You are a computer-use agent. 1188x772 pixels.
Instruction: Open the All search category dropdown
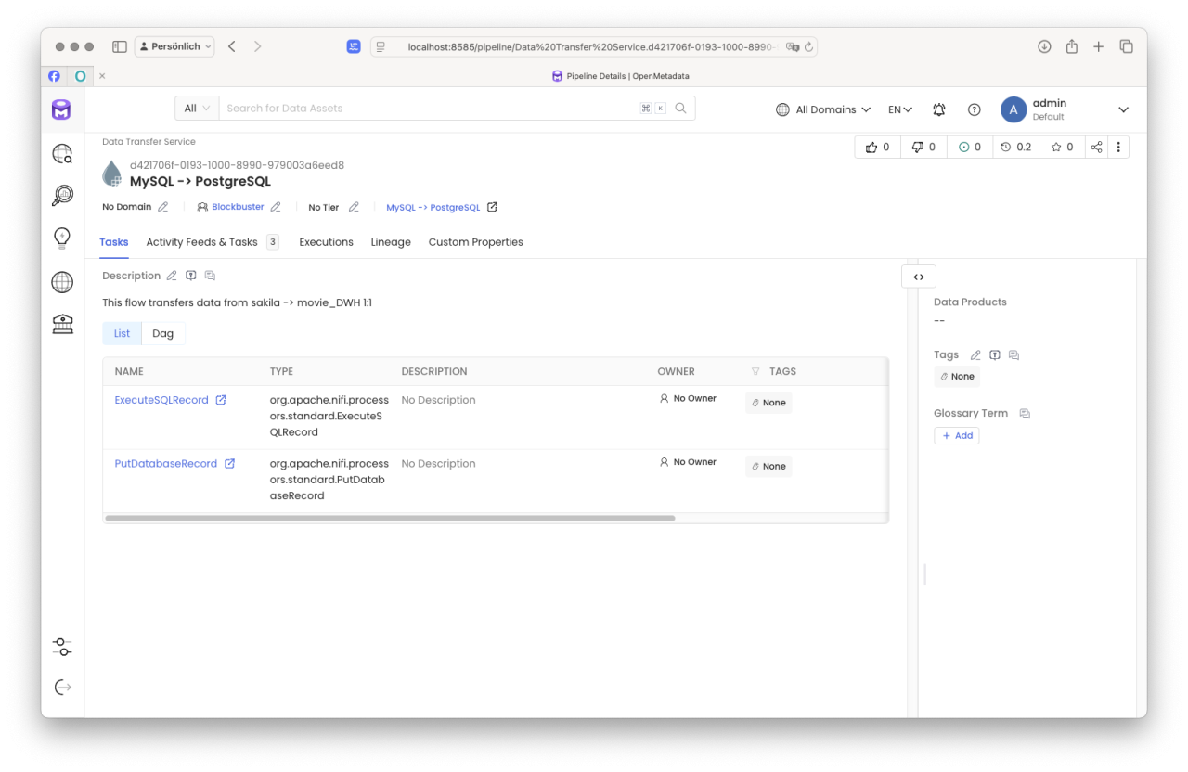197,109
